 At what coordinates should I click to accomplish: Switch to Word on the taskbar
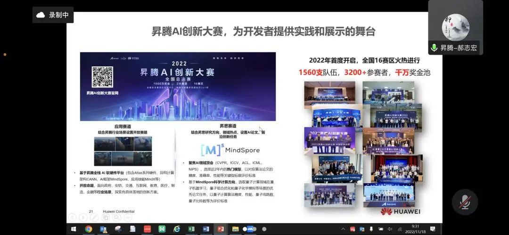[206, 229]
